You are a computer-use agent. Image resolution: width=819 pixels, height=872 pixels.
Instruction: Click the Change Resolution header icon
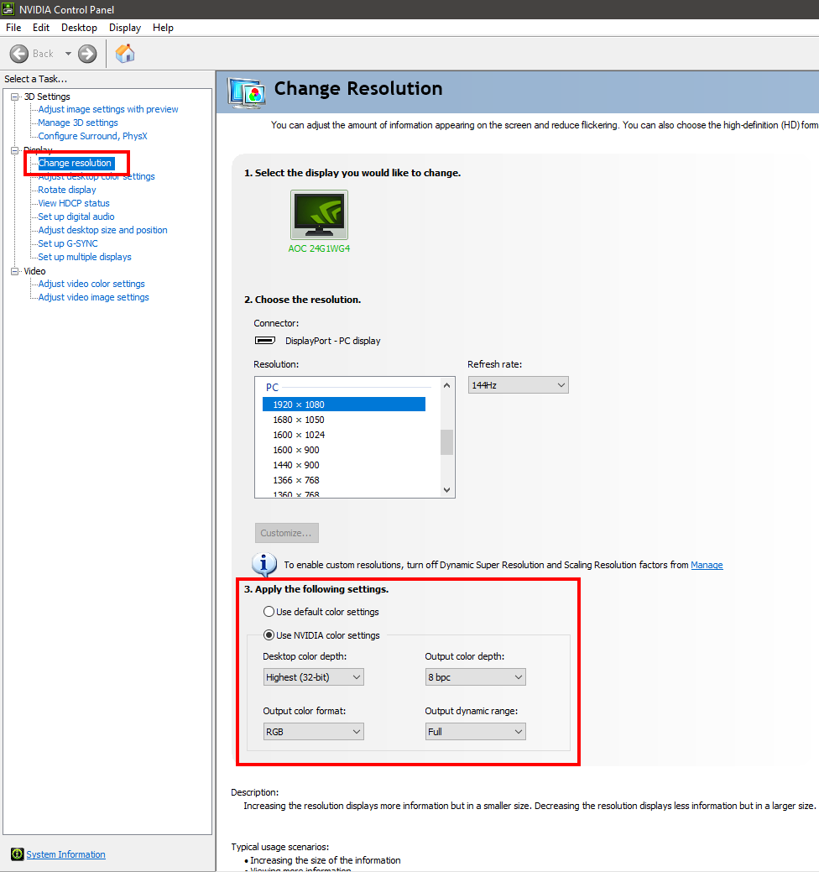point(246,93)
